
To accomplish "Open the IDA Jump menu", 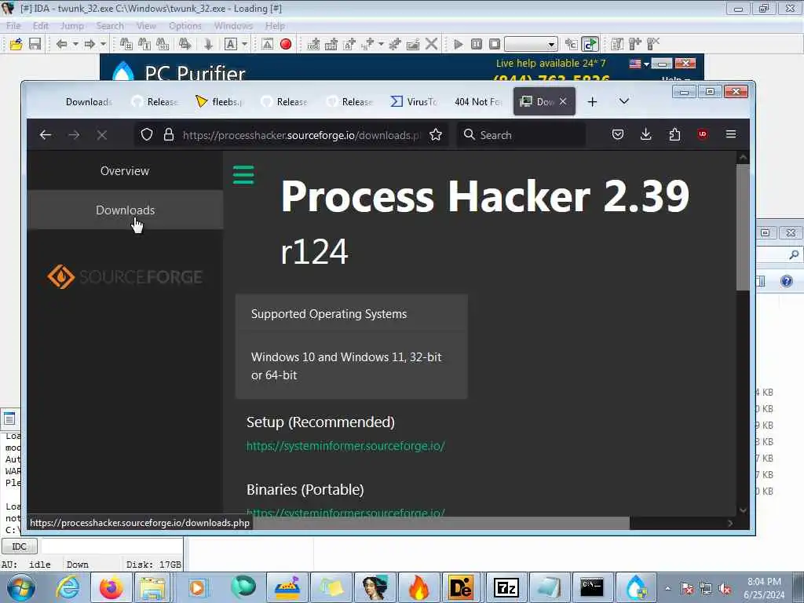I will coord(72,26).
